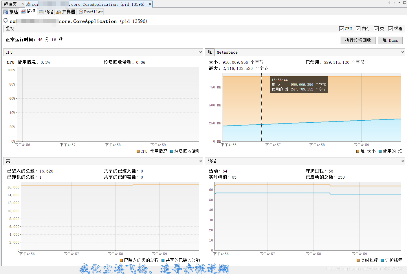
Task: Enable the 内存 checkbox
Action: pos(358,28)
